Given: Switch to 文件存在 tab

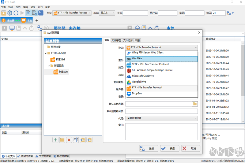Looking at the screenshot, I should [x=116, y=40].
